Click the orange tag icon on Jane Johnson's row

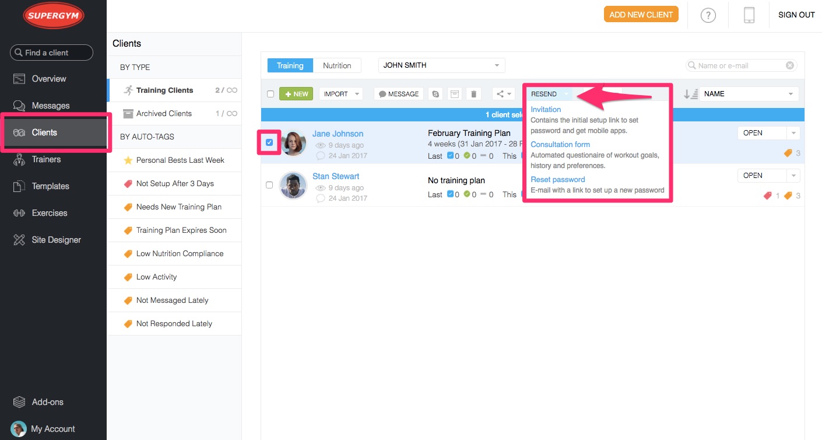coord(788,153)
